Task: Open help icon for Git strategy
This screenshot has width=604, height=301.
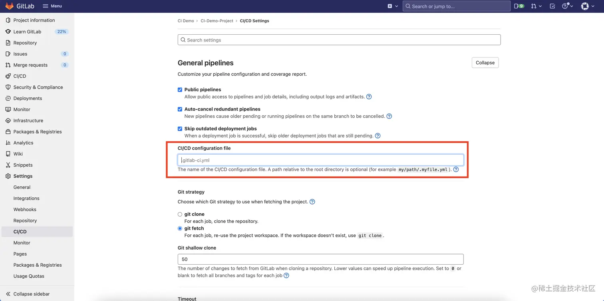Action: click(x=312, y=202)
